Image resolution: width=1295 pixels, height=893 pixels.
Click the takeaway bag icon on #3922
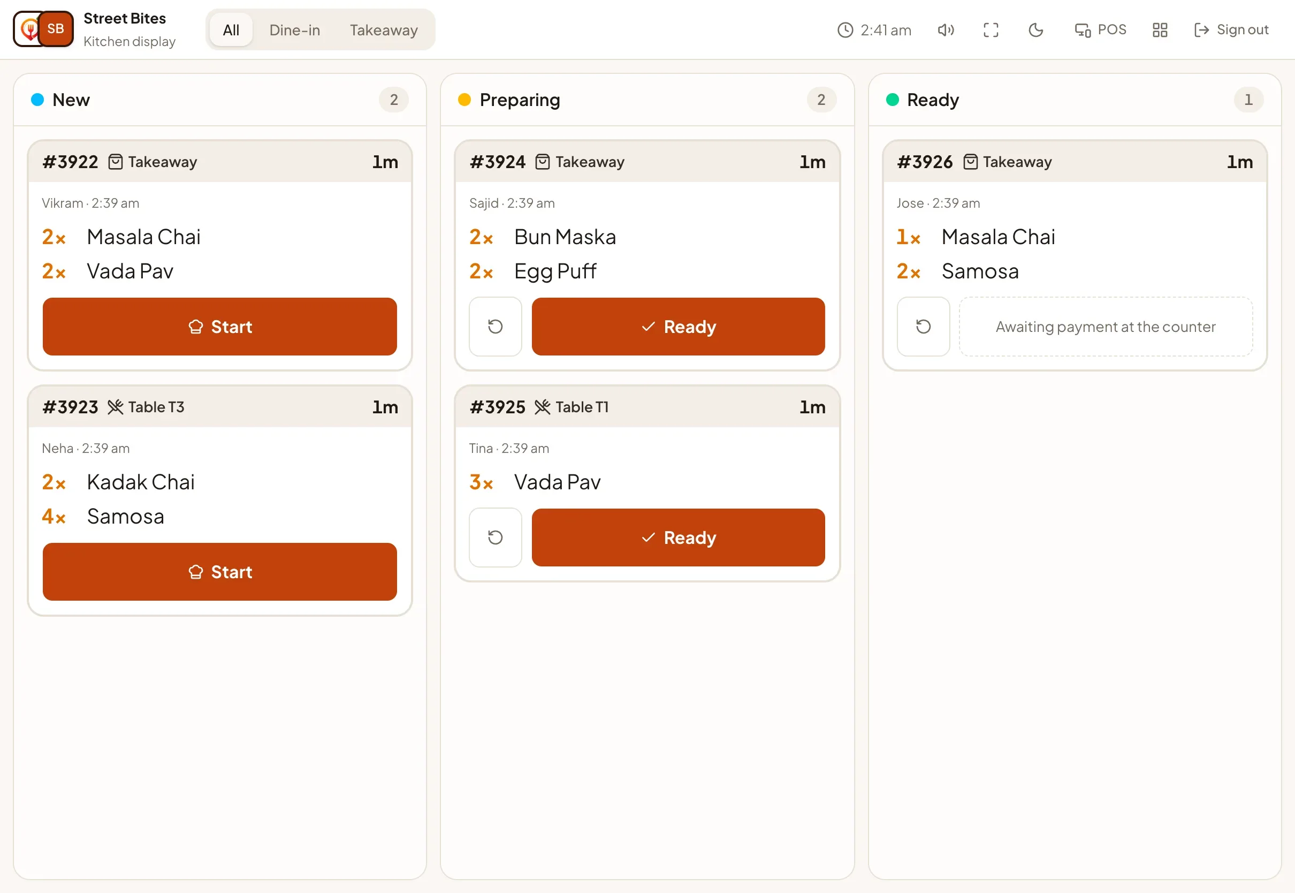click(115, 162)
